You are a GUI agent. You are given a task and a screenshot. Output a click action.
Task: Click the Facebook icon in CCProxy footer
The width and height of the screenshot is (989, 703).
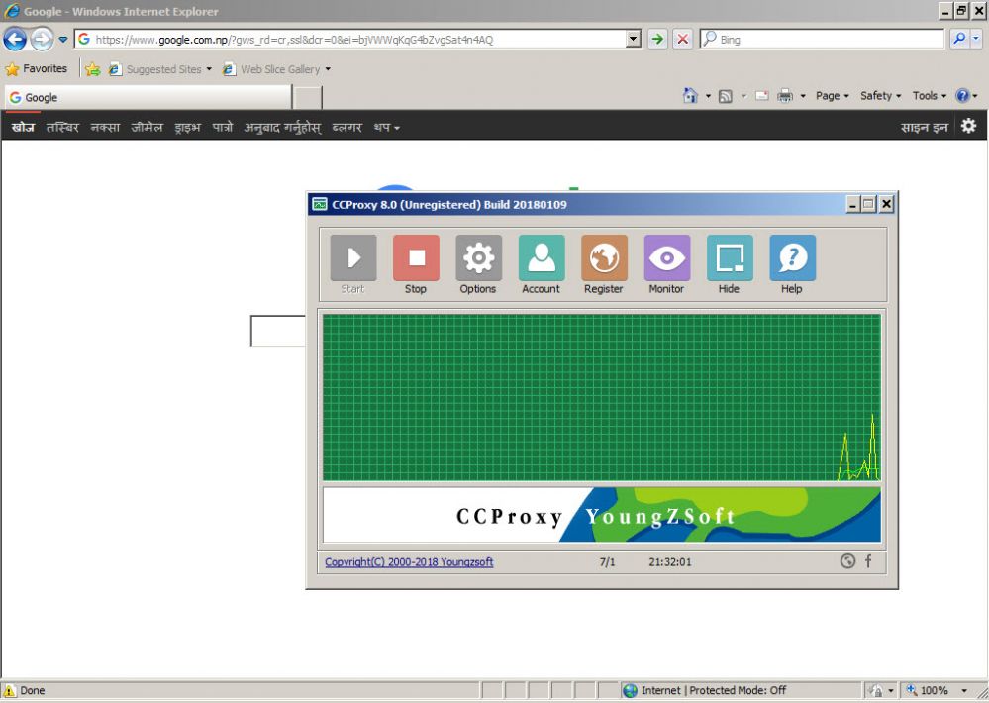(868, 561)
